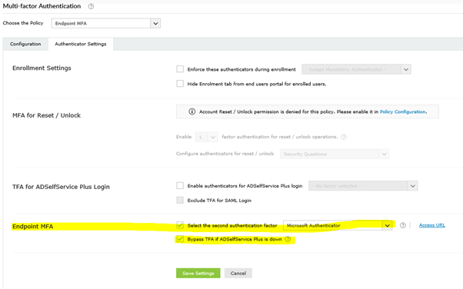Click the Enrollment Settings heading
463x289 pixels.
point(42,68)
